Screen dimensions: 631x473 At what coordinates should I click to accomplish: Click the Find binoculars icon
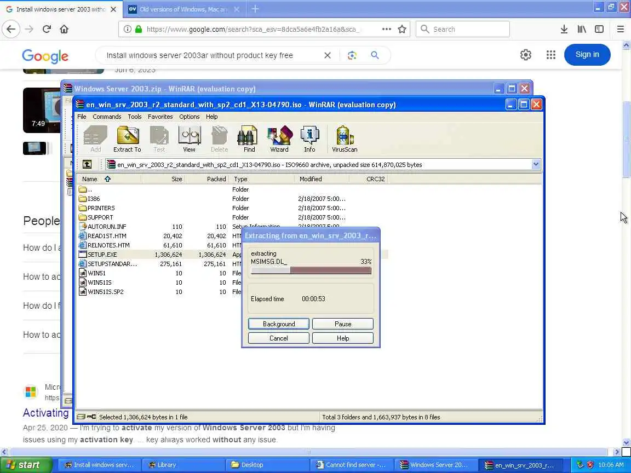point(248,139)
